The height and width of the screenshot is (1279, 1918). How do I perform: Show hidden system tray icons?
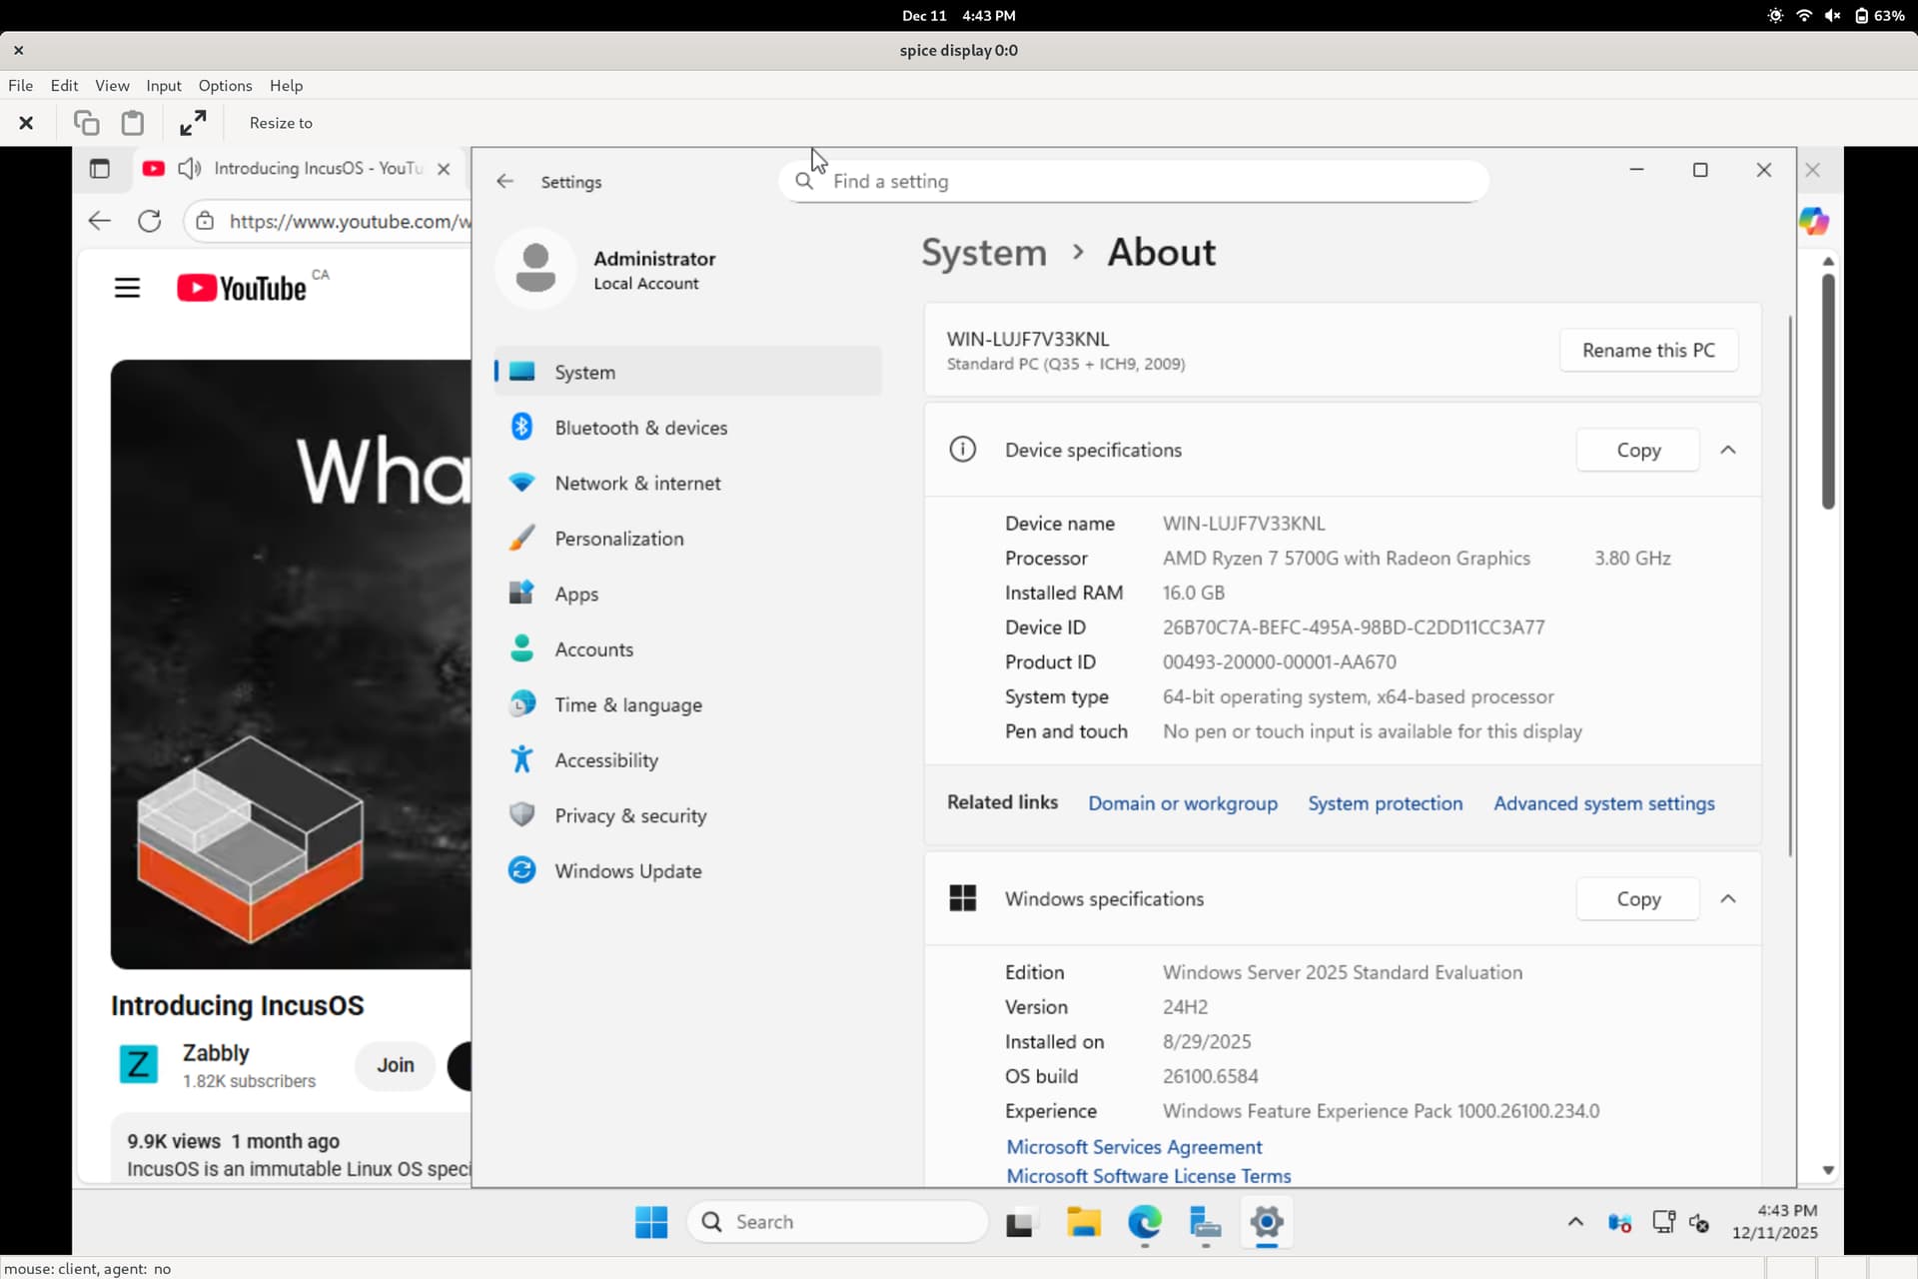1575,1222
